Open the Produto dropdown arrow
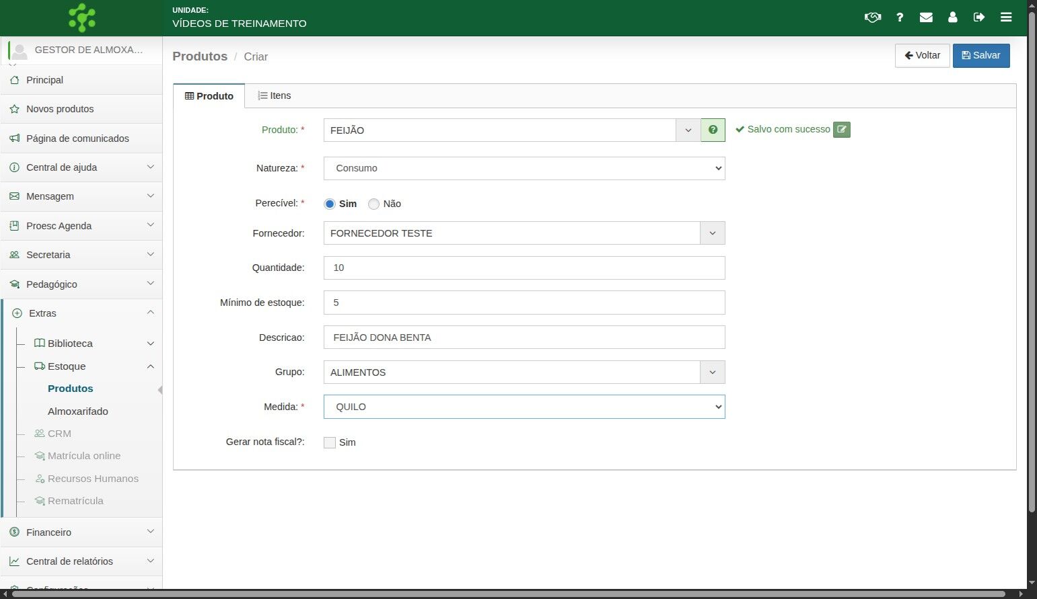This screenshot has width=1037, height=599. [x=688, y=130]
